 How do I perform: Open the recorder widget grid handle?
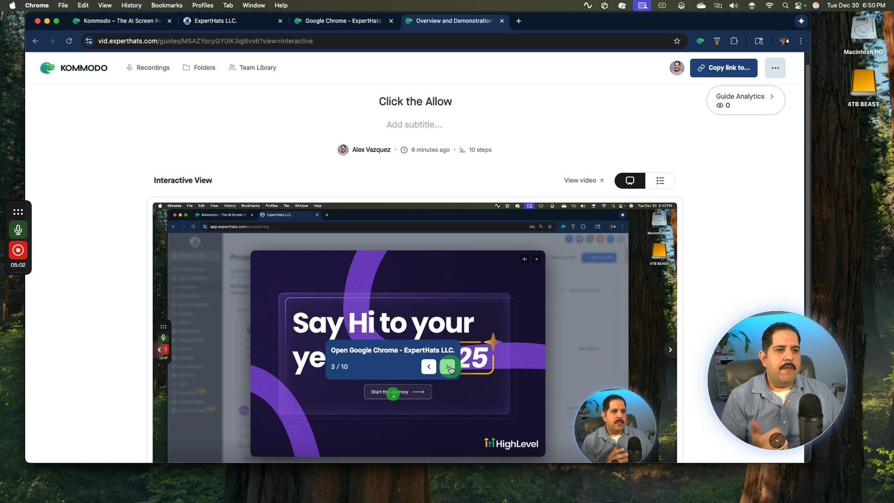tap(18, 212)
